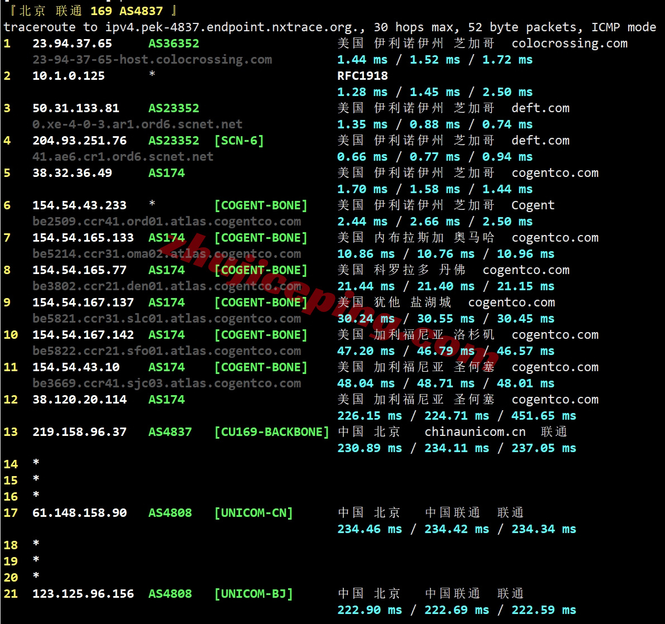Click hostname be3802.ccr21.den01.atlas.cogentco.com
This screenshot has height=624, width=665.
point(167,286)
